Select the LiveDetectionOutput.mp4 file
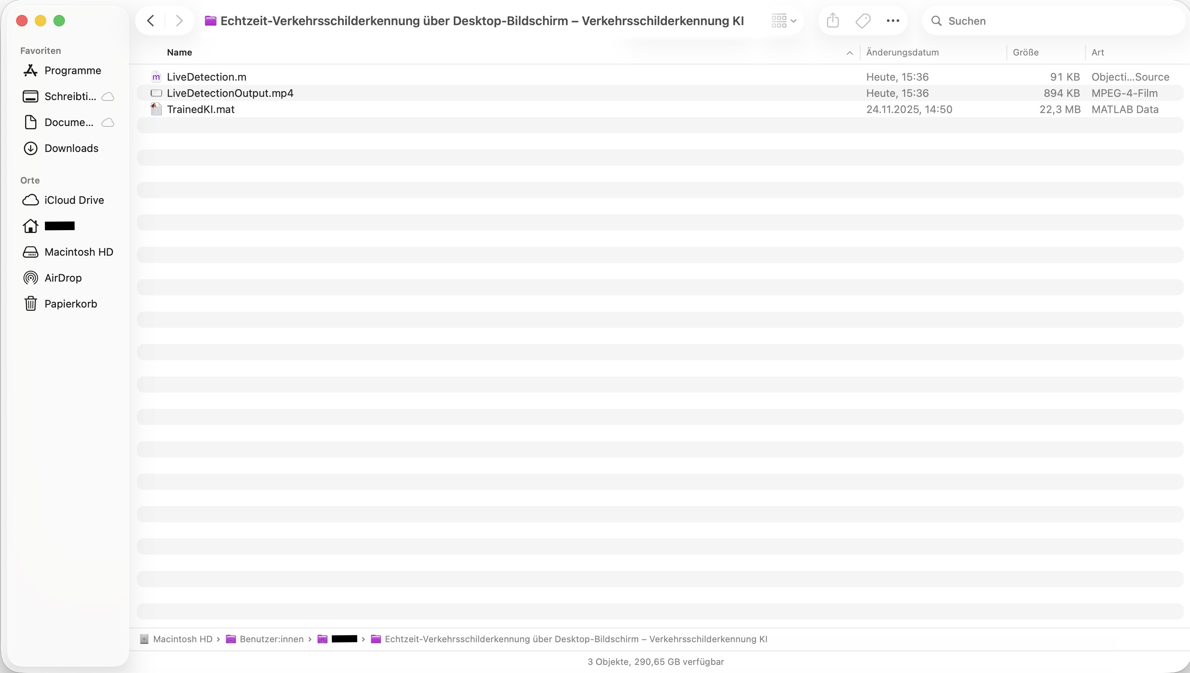The image size is (1190, 673). (x=230, y=93)
